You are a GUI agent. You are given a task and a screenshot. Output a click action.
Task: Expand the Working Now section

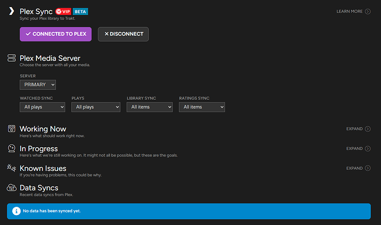(358, 129)
